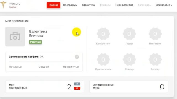Open the Структура section
177x99 pixels.
[88, 5]
